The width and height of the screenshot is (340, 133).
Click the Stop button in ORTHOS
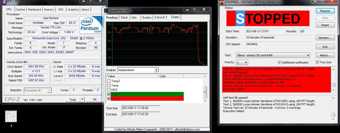coord(325,18)
